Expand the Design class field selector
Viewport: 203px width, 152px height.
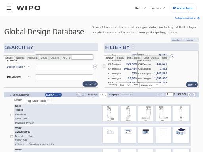(x=16, y=67)
